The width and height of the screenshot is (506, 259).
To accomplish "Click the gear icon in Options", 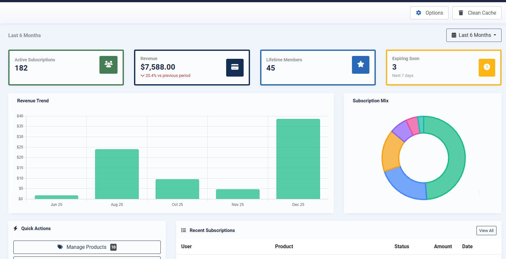I will coord(419,13).
